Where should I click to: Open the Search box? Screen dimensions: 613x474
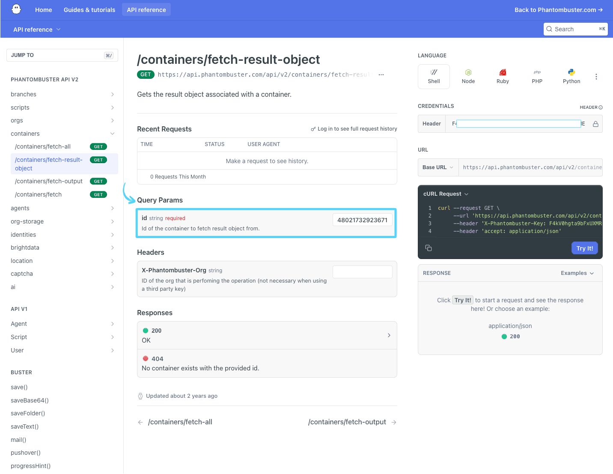pyautogui.click(x=576, y=29)
